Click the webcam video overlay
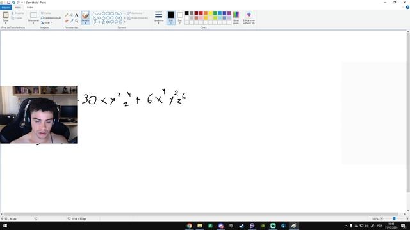The height and width of the screenshot is (230, 410). (x=38, y=114)
